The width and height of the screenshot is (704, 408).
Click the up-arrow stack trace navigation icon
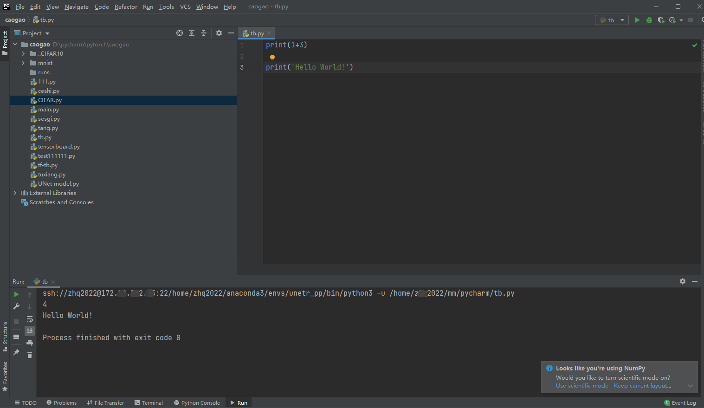click(30, 295)
